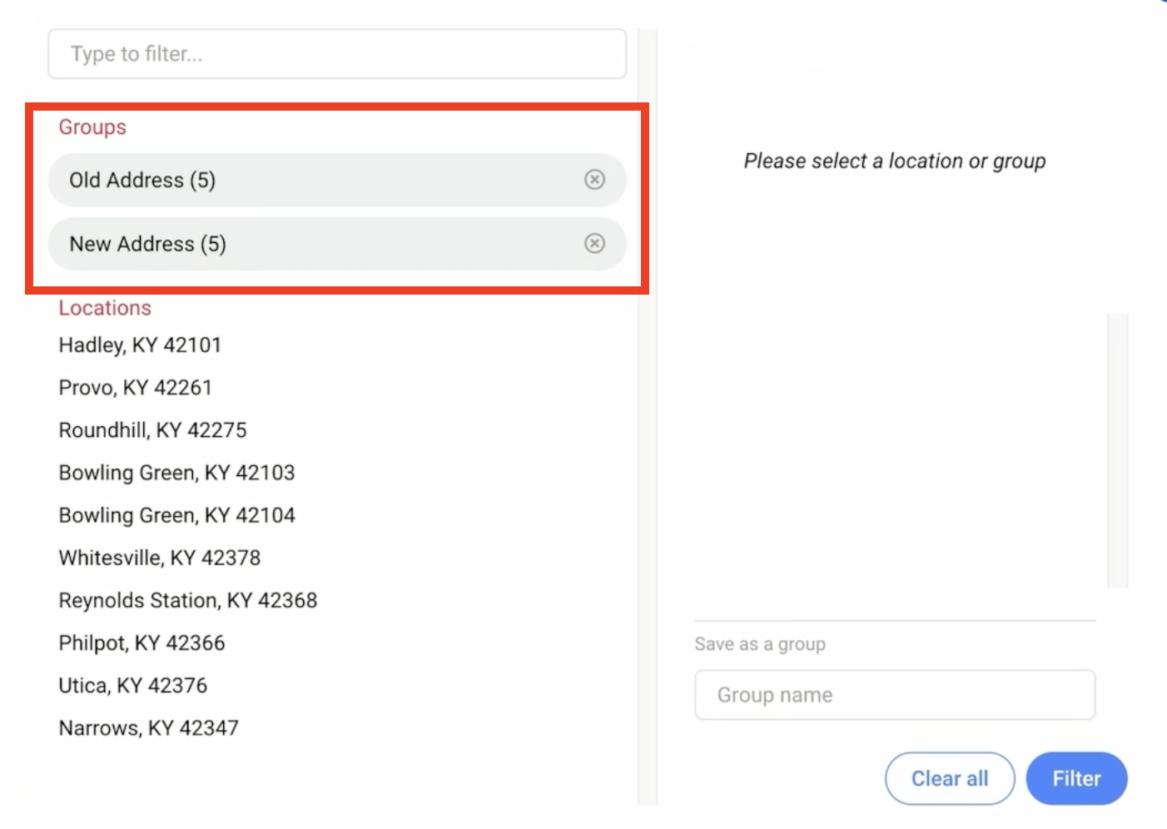
Task: Select Bowling Green, KY 42103
Action: [x=177, y=473]
